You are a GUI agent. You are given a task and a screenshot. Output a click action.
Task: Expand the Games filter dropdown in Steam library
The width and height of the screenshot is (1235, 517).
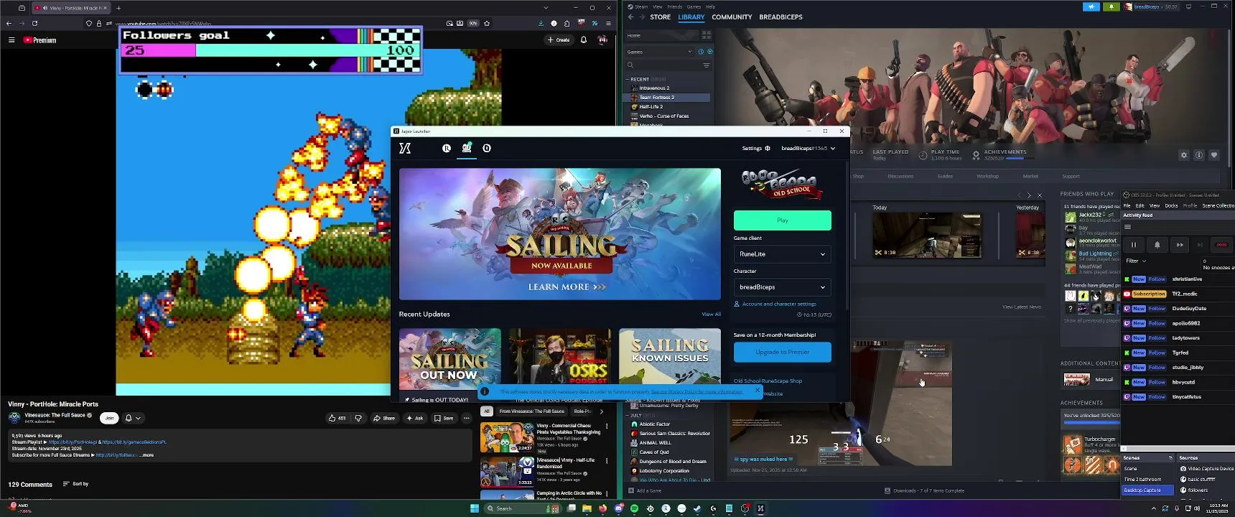(690, 52)
